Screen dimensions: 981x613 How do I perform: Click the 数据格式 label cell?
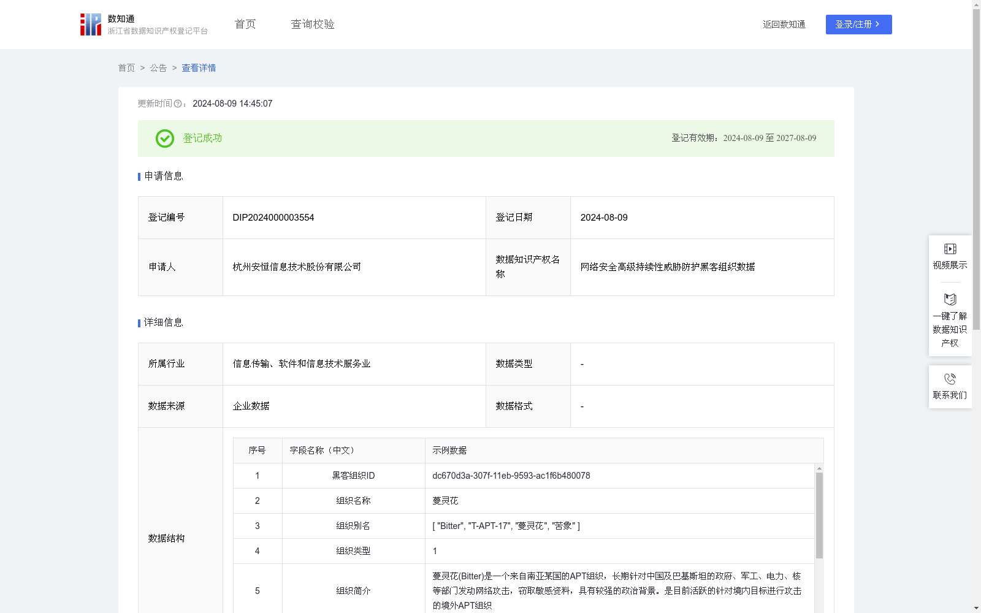point(528,406)
